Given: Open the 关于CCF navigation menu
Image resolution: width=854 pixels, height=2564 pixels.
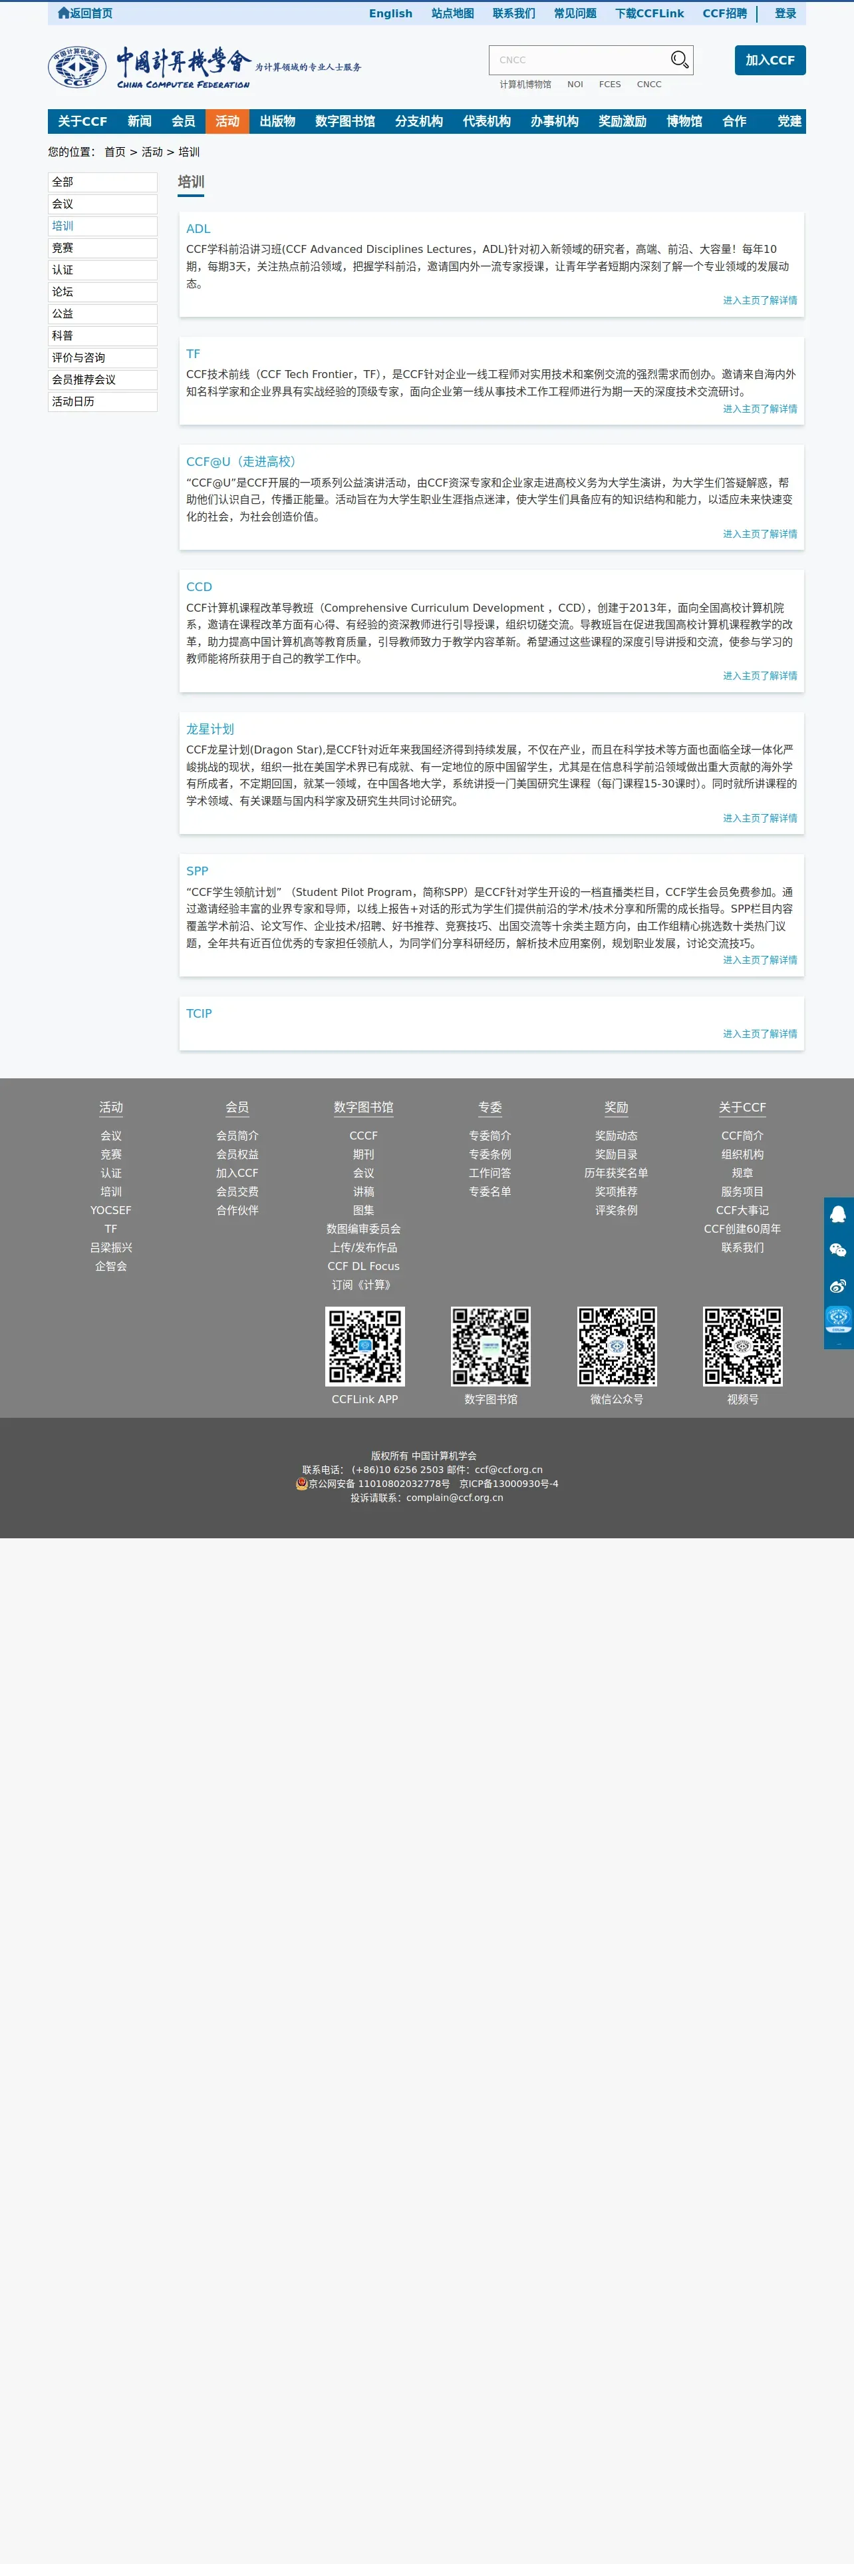Looking at the screenshot, I should point(82,121).
